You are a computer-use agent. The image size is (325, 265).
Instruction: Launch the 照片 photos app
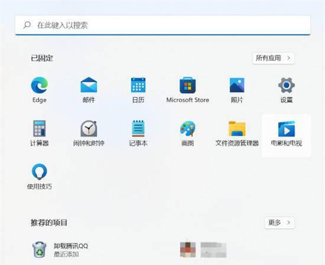coord(237,90)
